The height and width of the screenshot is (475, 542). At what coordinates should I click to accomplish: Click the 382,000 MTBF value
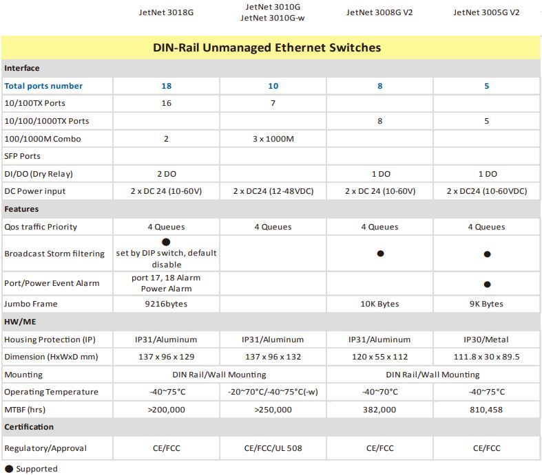pyautogui.click(x=379, y=410)
